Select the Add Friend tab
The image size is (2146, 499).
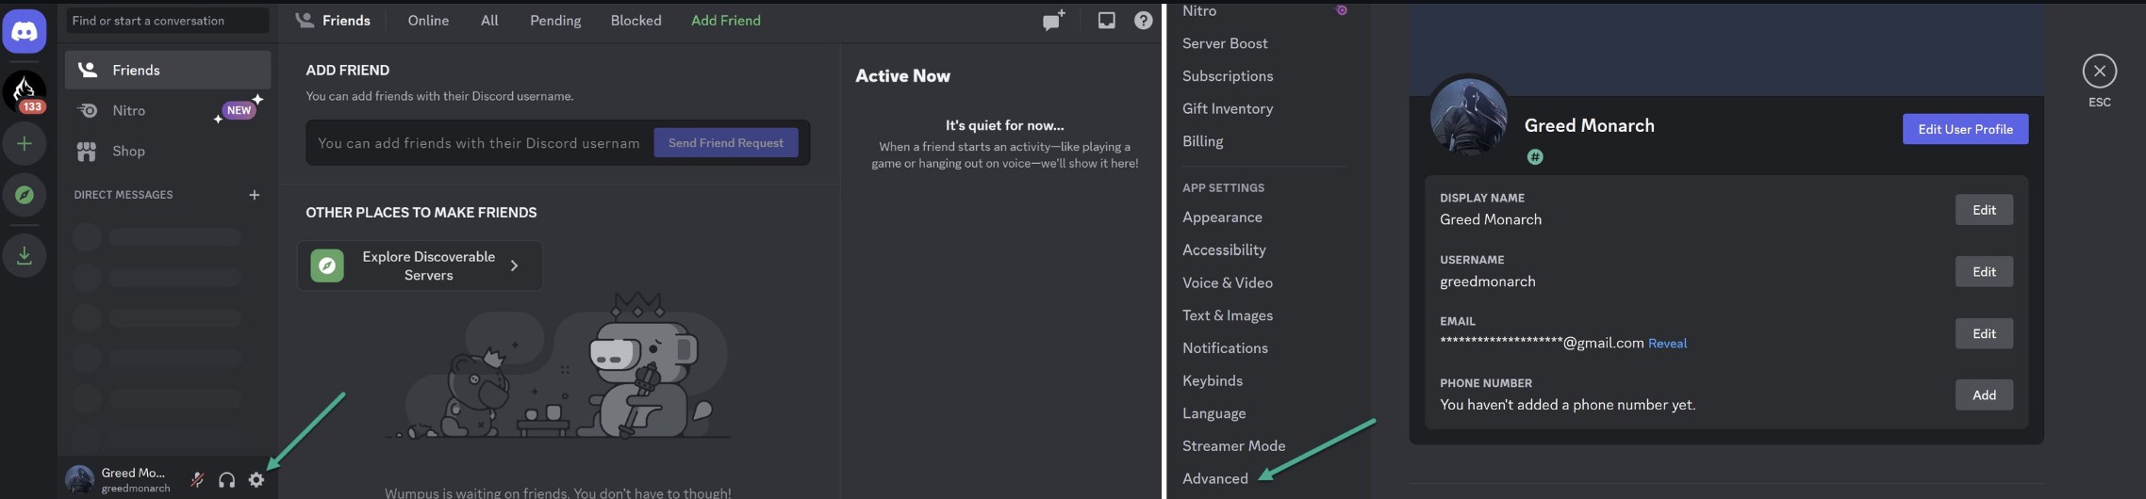(x=726, y=20)
